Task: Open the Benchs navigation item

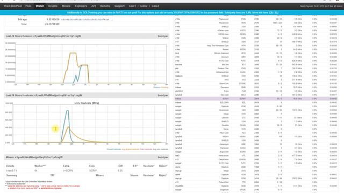Action: click(105, 6)
